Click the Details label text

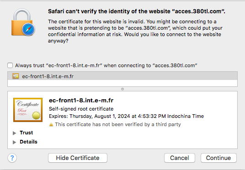[28, 142]
